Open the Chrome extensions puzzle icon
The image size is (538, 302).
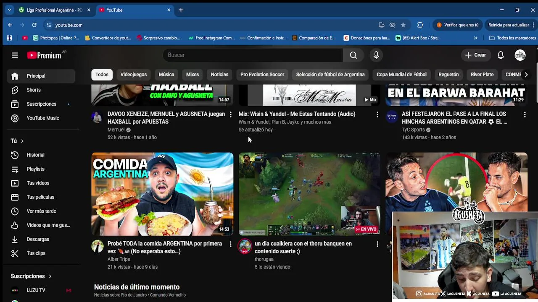point(420,25)
